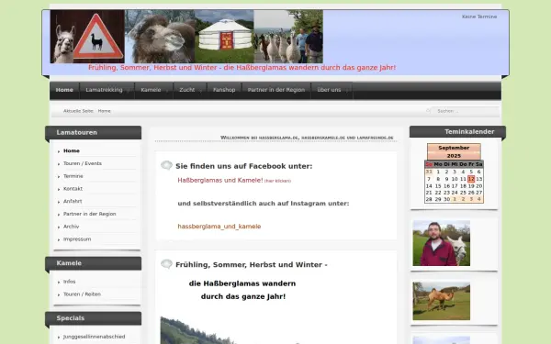Select day 31 in the calendar's first row
Image resolution: width=551 pixels, height=344 pixels.
pos(429,172)
